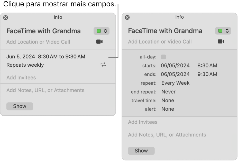
Task: Set the alert option currently None
Action: click(x=168, y=109)
